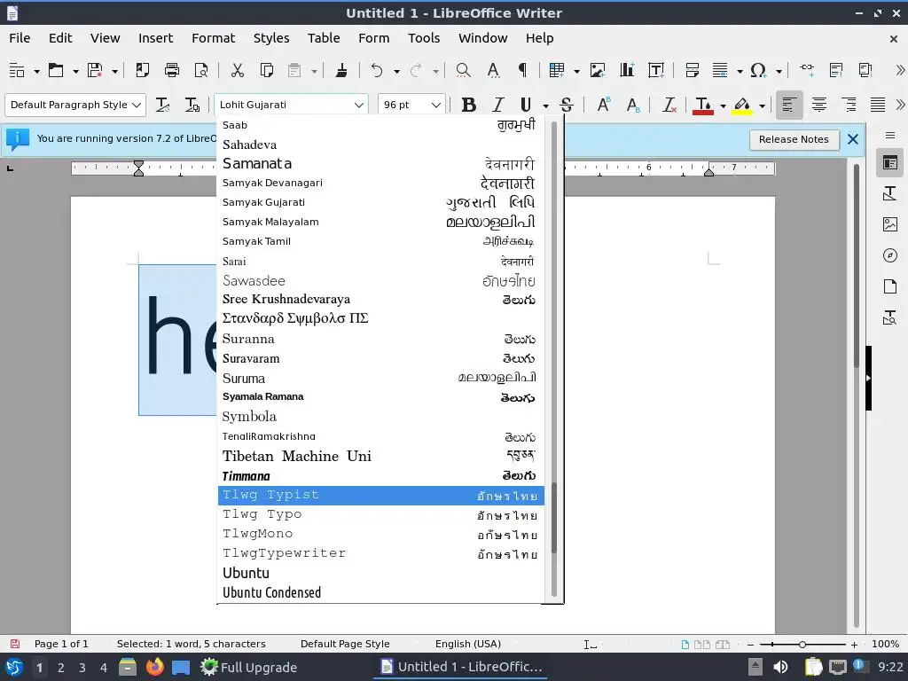Click the zoom slider handle in status bar

tap(802, 644)
